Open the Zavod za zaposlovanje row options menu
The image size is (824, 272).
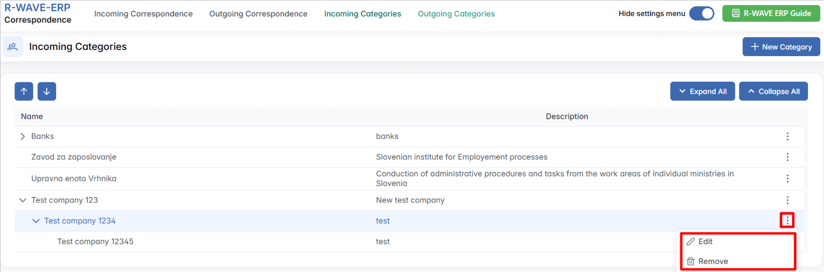(787, 157)
